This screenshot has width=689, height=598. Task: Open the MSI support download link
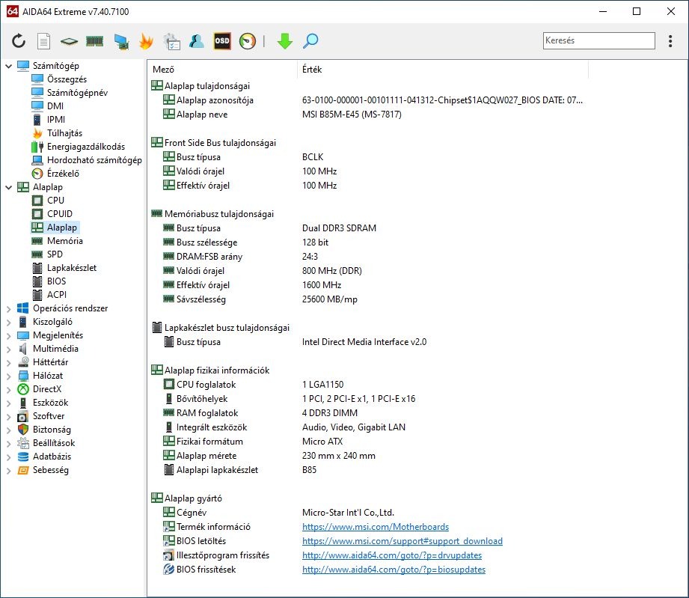[x=402, y=541]
